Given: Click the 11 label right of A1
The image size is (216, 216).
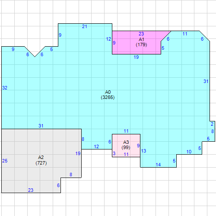Looking at the screenshot, I should [x=185, y=34].
